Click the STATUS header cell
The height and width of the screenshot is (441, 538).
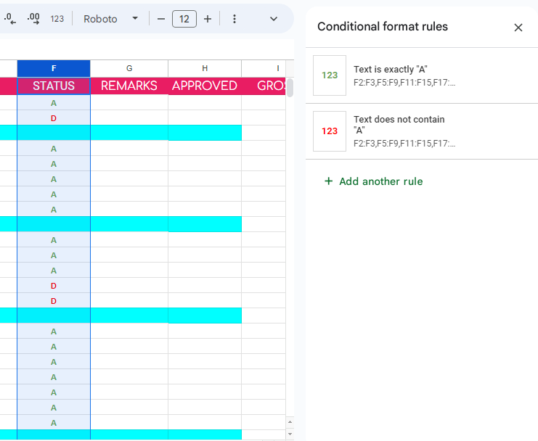point(54,86)
